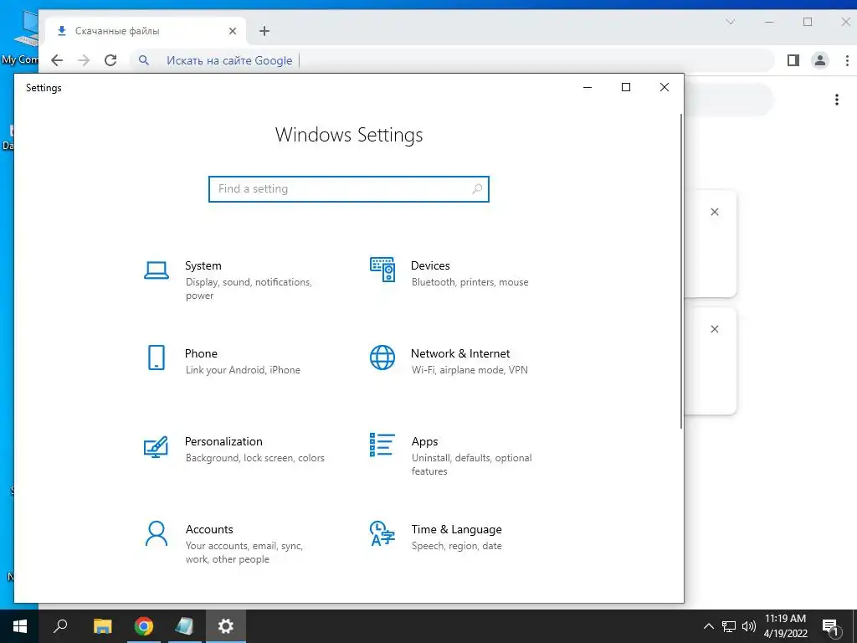Click "Speech, region, date" text
The image size is (857, 643).
(x=456, y=546)
